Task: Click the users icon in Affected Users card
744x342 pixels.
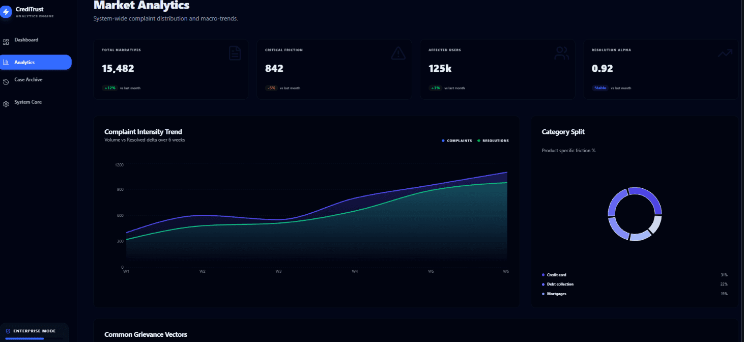Action: 561,53
